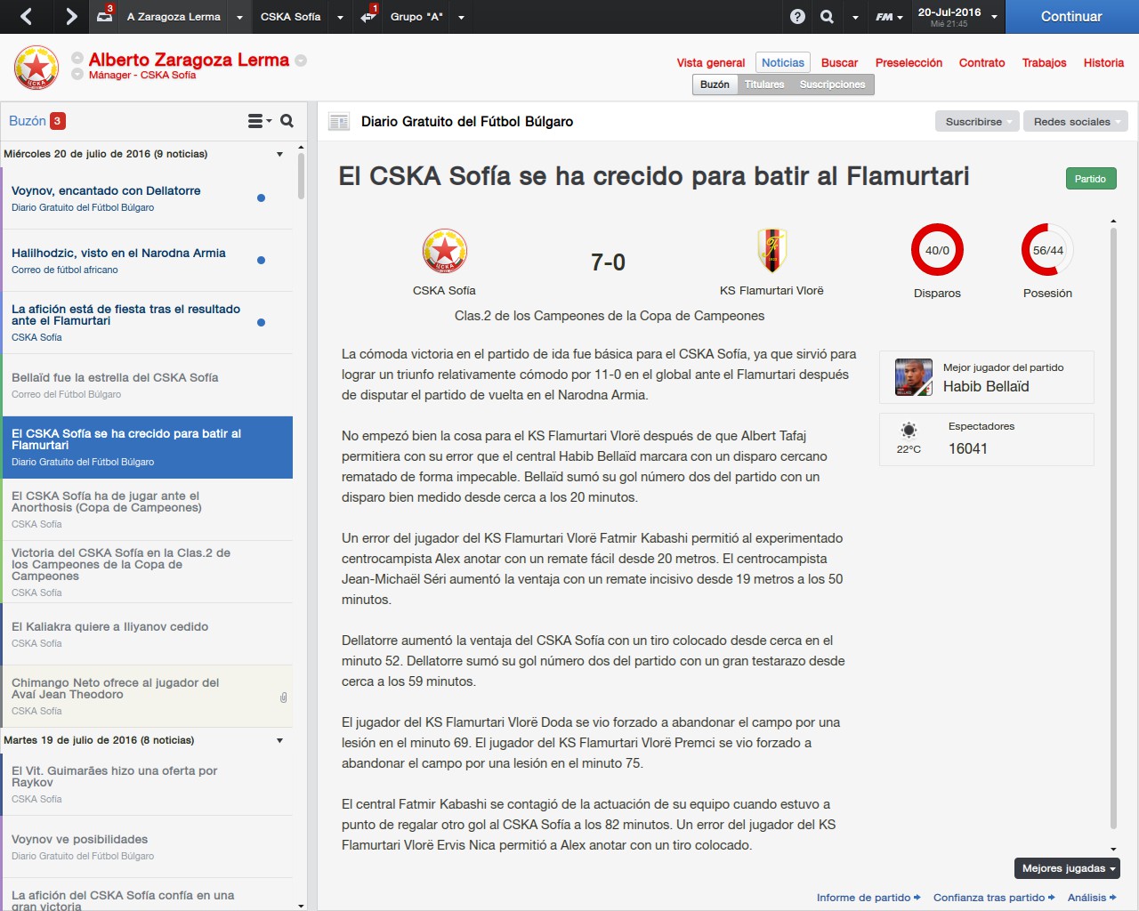Open the Confianza tras partido link

pos(994,898)
